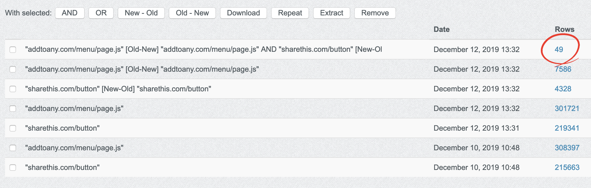The height and width of the screenshot is (188, 591).
Task: Tick the addtoany December 10 checkbox
Action: [x=13, y=148]
